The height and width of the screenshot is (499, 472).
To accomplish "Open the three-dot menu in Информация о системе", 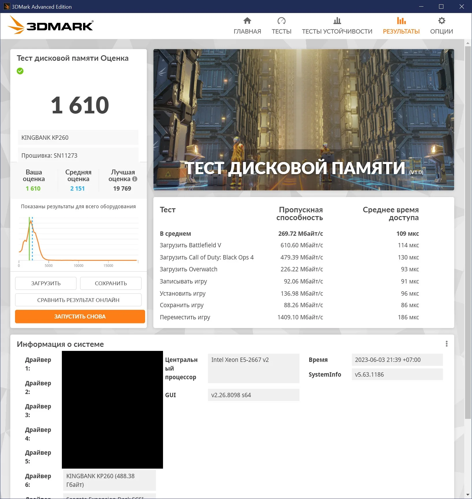I will click(447, 344).
